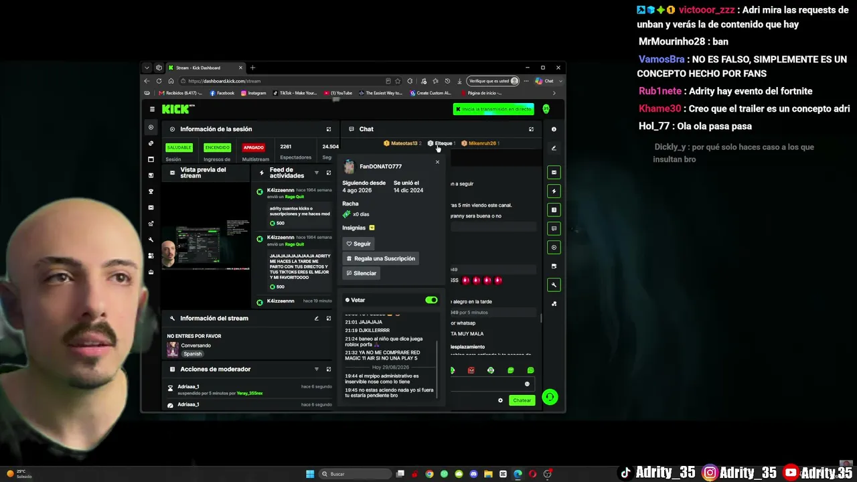Screen dimensions: 857x482
Task: Click the Silenciar button
Action: coord(361,273)
